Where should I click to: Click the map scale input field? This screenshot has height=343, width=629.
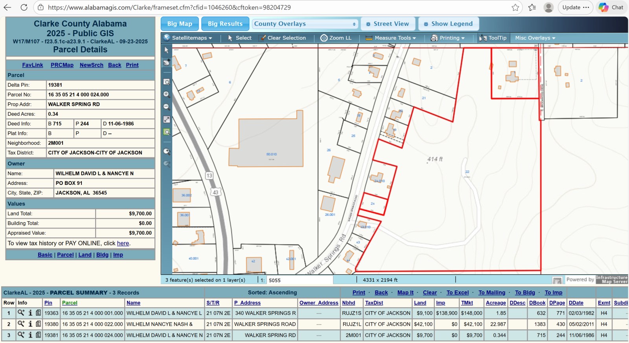[x=300, y=280]
